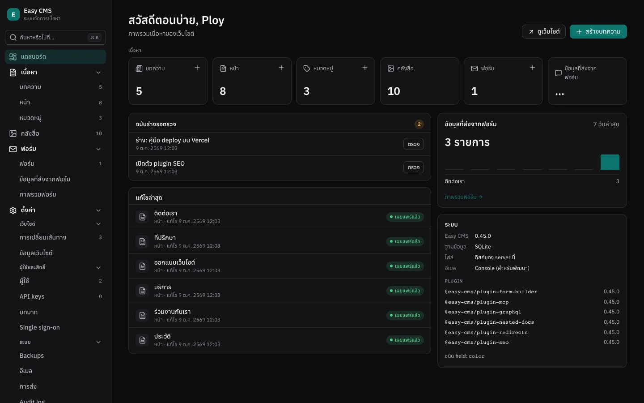Viewport: 644px width, 403px height.
Task: Click the page icon beside บริการ
Action: click(142, 291)
